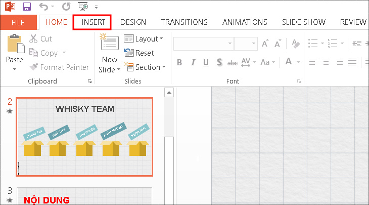The image size is (369, 205).
Task: Click the PowerPoint application logo
Action: [10, 7]
